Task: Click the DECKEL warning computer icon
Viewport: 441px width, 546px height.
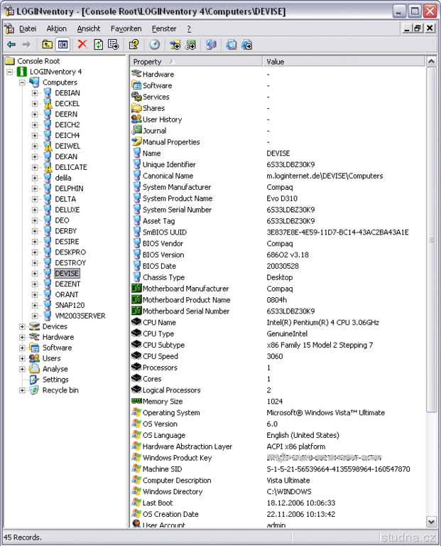Action: click(x=48, y=103)
